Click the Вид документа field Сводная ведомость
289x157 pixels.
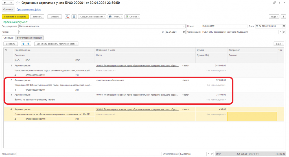[x=100, y=26]
